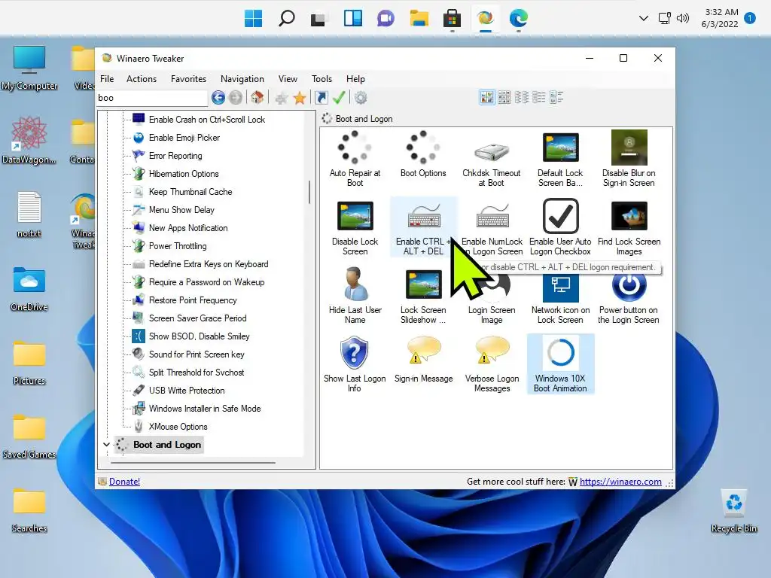Open settings gear in toolbar
Viewport: 771px width, 578px height.
361,98
